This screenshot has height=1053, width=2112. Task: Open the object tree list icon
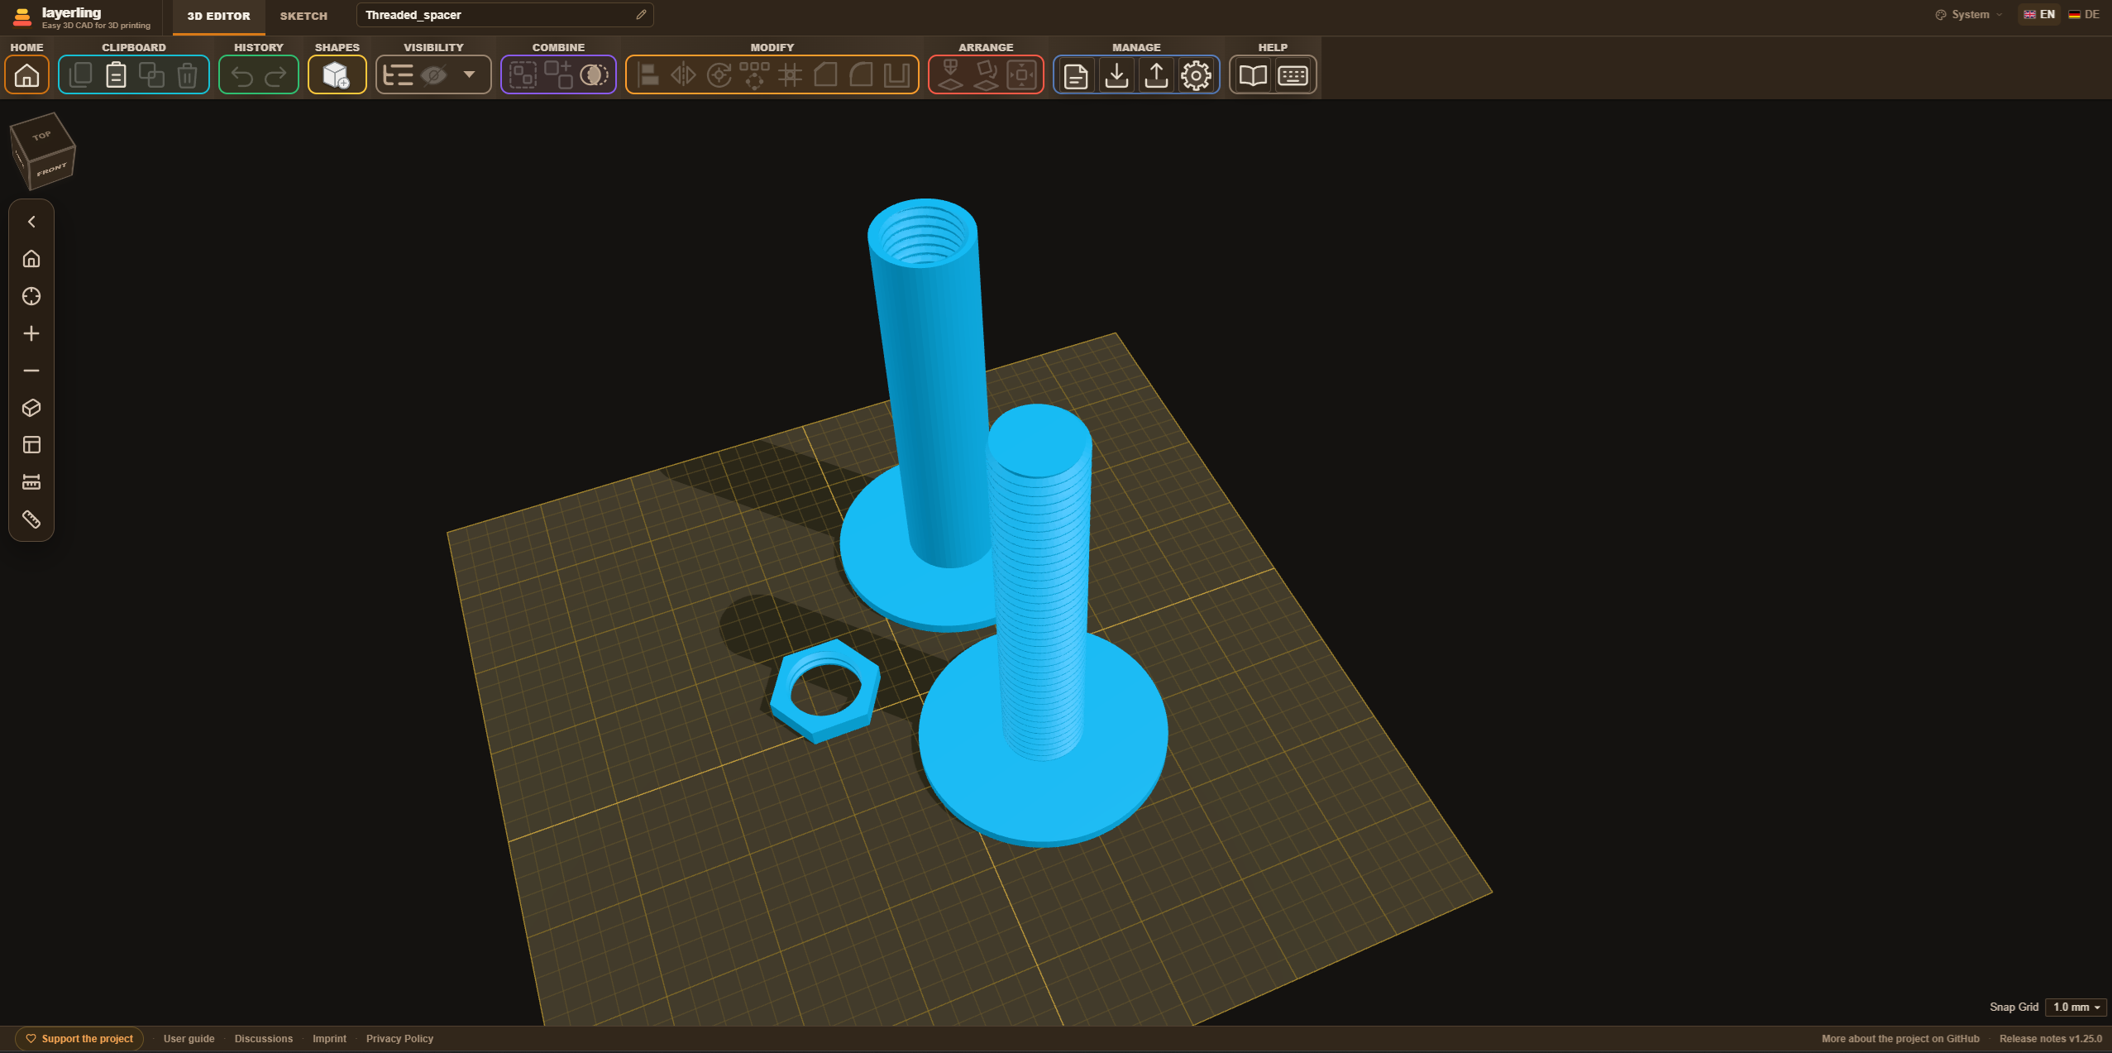398,75
